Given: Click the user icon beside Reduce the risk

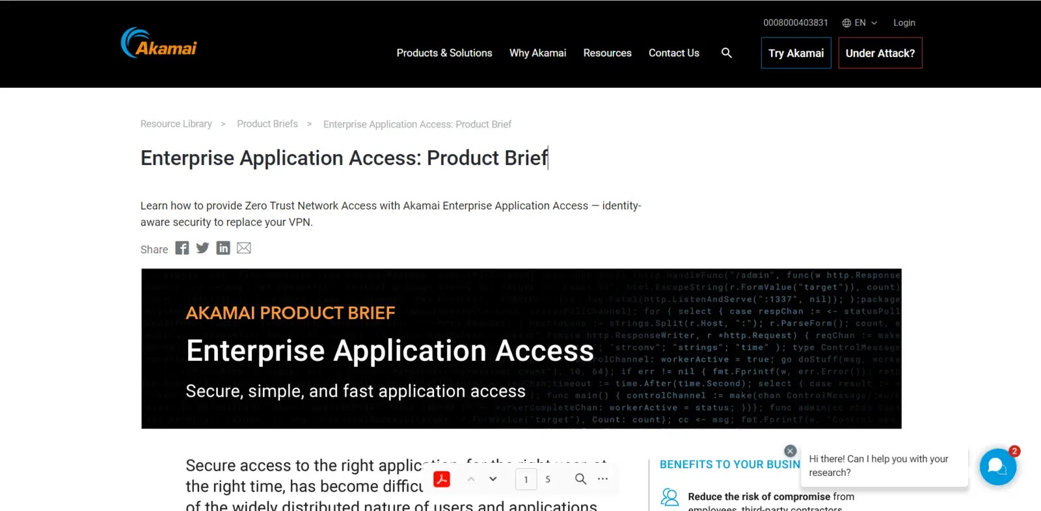Looking at the screenshot, I should [669, 497].
